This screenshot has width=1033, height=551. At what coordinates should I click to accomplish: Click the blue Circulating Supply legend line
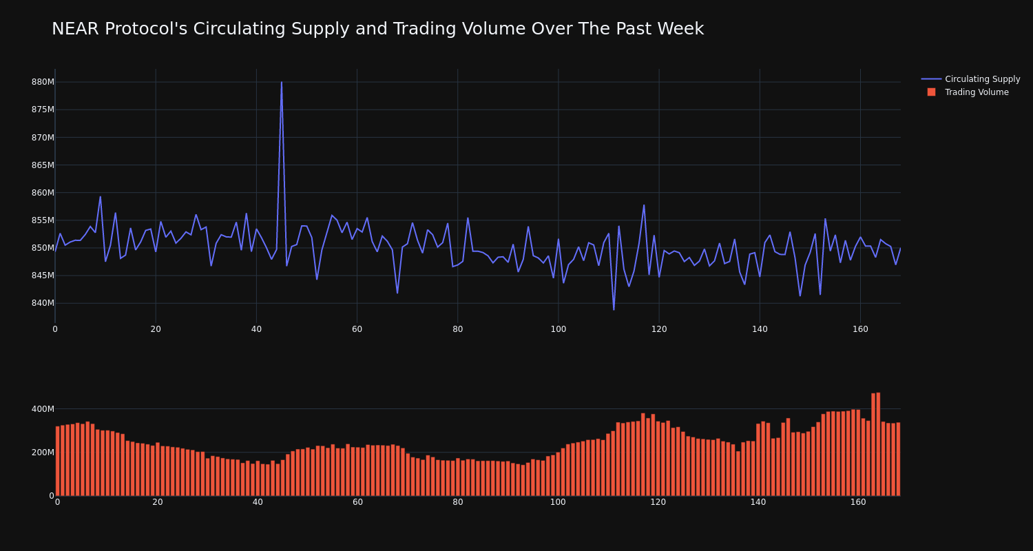pyautogui.click(x=931, y=79)
